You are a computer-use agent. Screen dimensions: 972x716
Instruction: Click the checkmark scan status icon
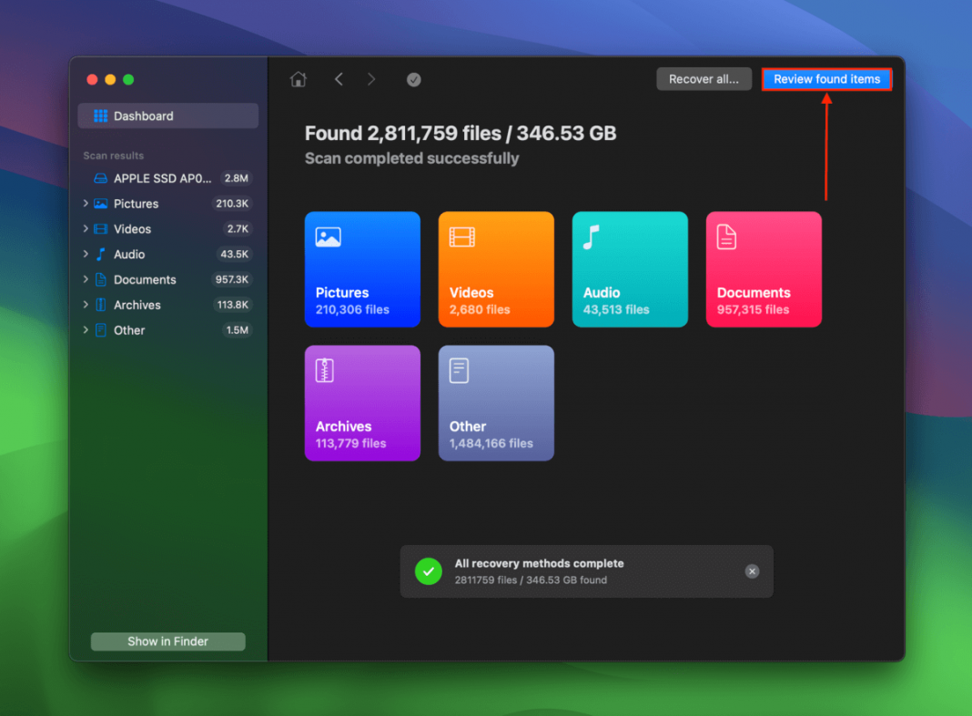click(x=413, y=80)
